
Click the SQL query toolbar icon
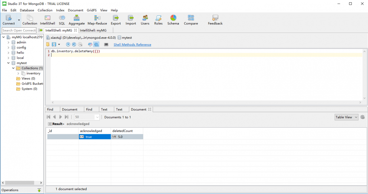click(62, 20)
